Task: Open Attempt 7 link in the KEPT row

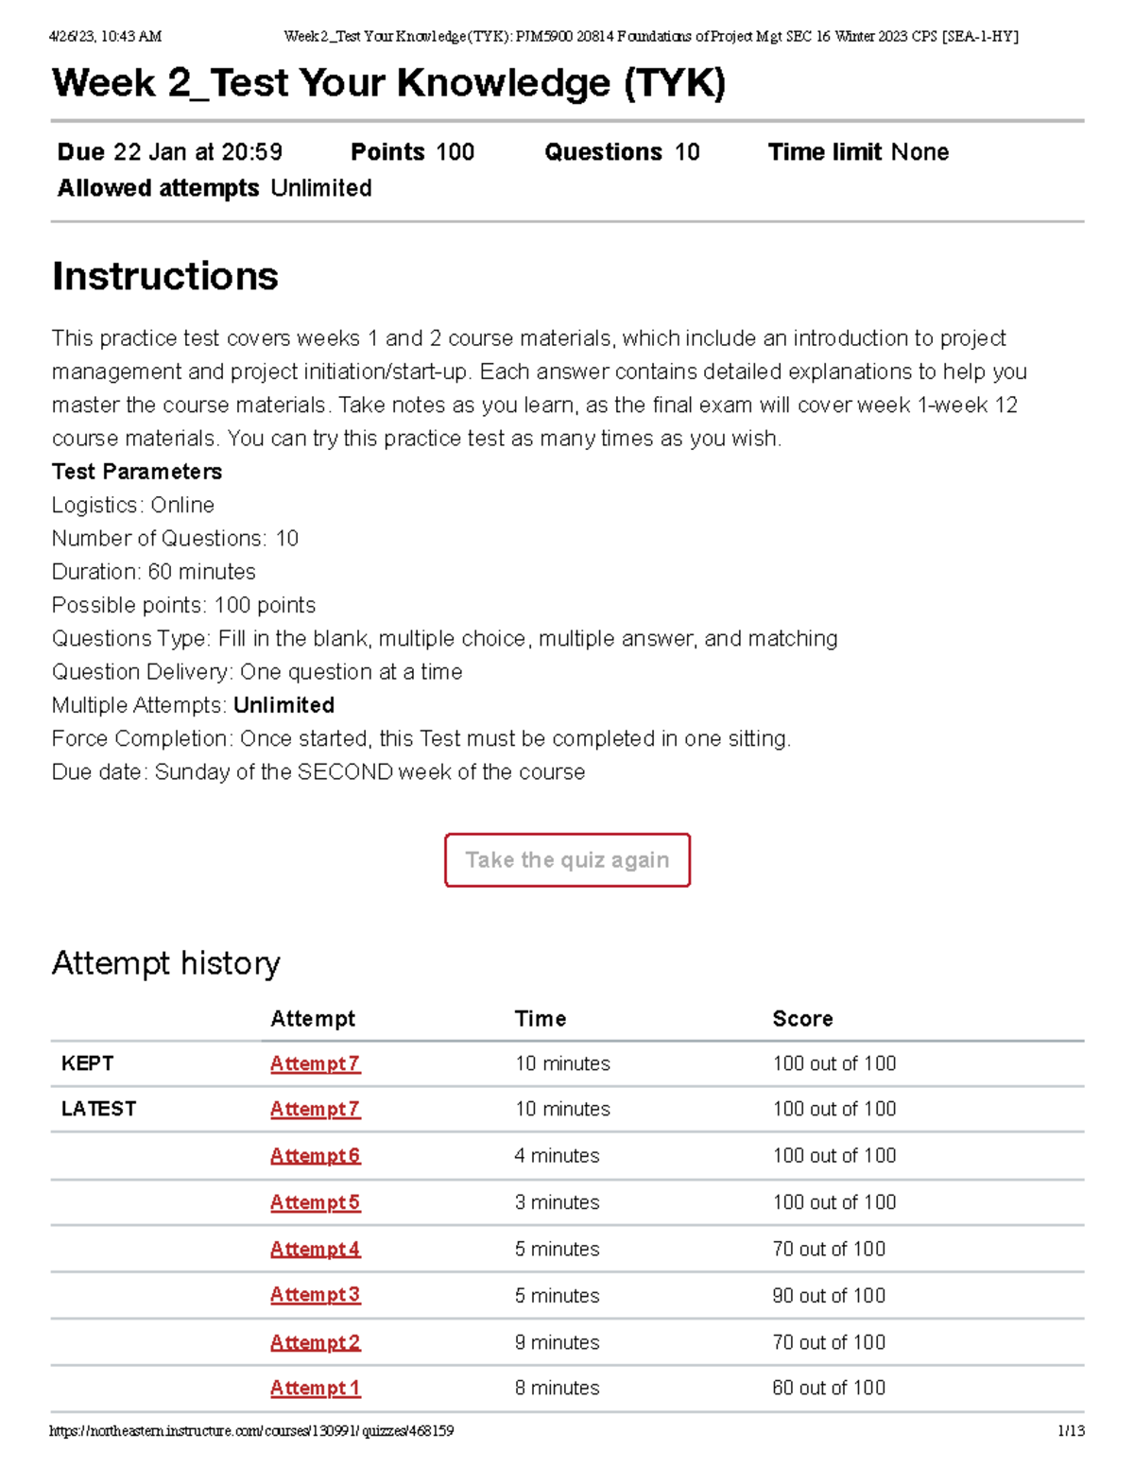Action: point(315,1063)
